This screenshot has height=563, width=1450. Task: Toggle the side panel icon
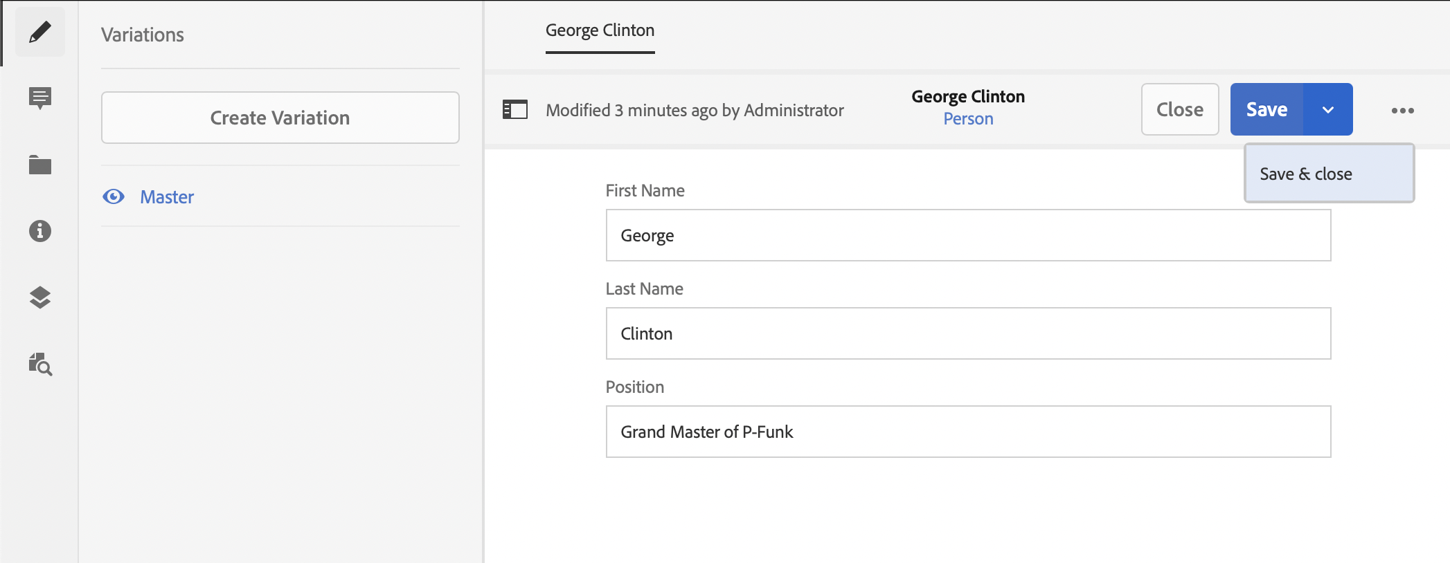pos(514,110)
